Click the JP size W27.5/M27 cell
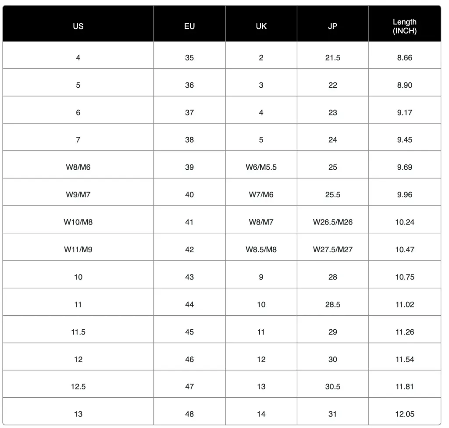 (x=332, y=250)
